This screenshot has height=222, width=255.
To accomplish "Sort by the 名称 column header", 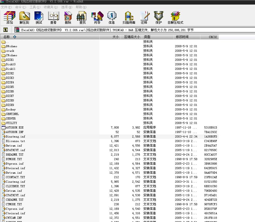I will click(x=50, y=37).
